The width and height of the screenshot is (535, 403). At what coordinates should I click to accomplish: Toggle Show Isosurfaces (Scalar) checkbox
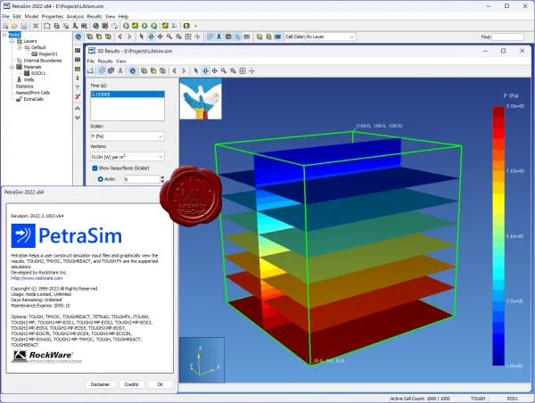point(95,169)
